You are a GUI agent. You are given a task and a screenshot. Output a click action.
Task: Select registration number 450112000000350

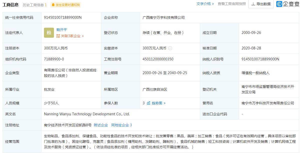coord(158,59)
